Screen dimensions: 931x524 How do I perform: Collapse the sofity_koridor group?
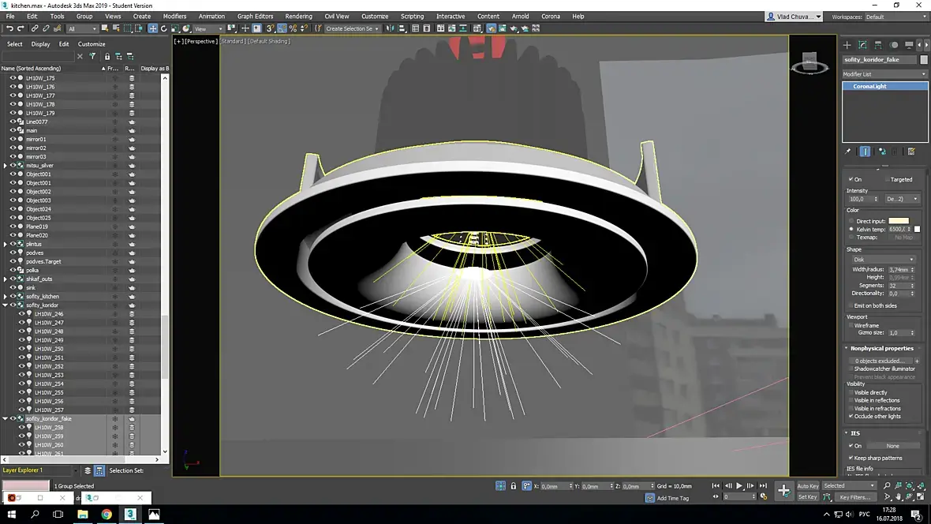point(6,305)
